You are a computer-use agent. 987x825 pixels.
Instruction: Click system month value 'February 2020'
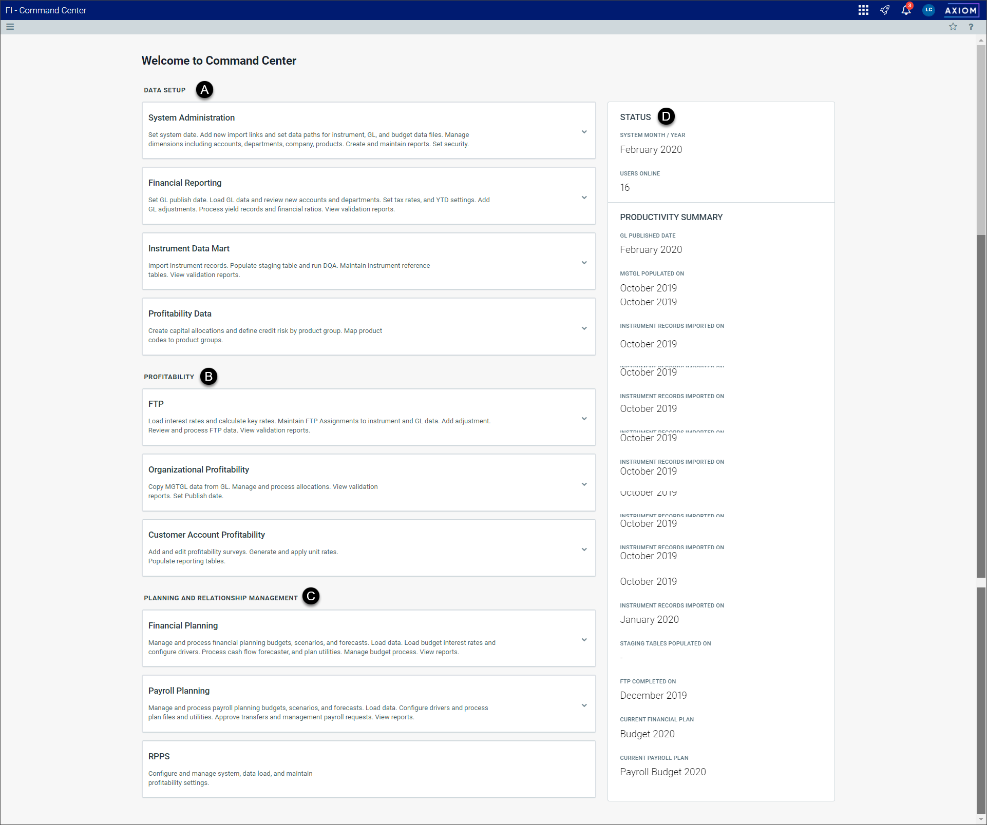coord(651,149)
